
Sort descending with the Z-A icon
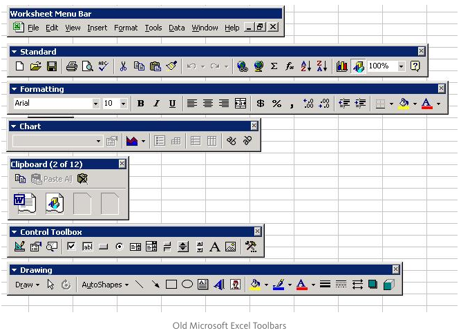[x=322, y=66]
